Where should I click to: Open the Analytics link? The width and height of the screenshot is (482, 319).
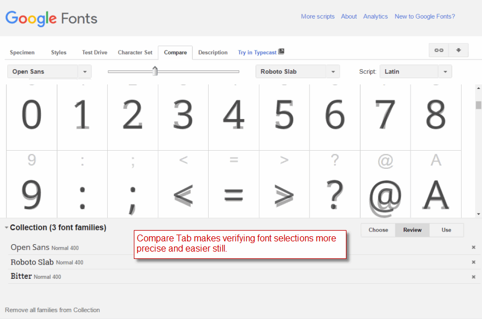(375, 16)
